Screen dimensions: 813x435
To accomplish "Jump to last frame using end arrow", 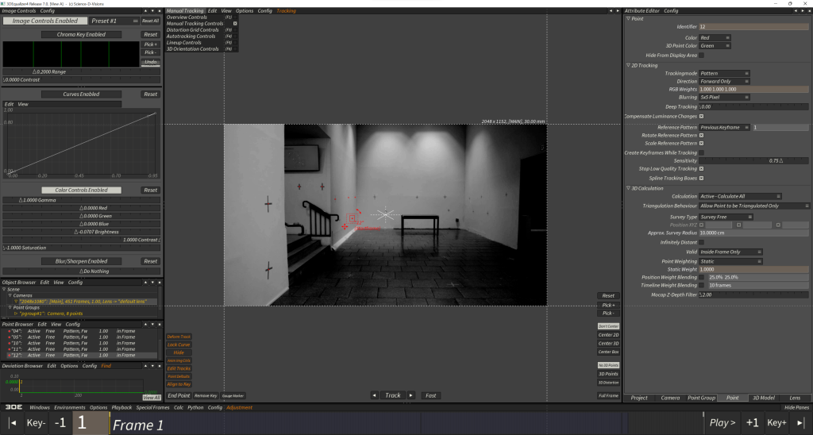I will [800, 423].
